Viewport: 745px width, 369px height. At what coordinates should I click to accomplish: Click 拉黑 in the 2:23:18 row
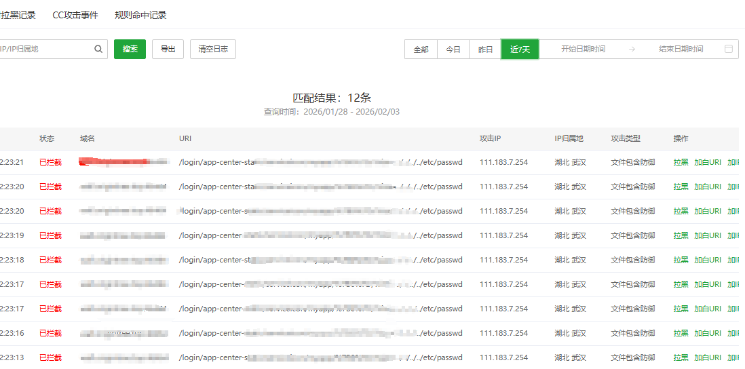(681, 260)
